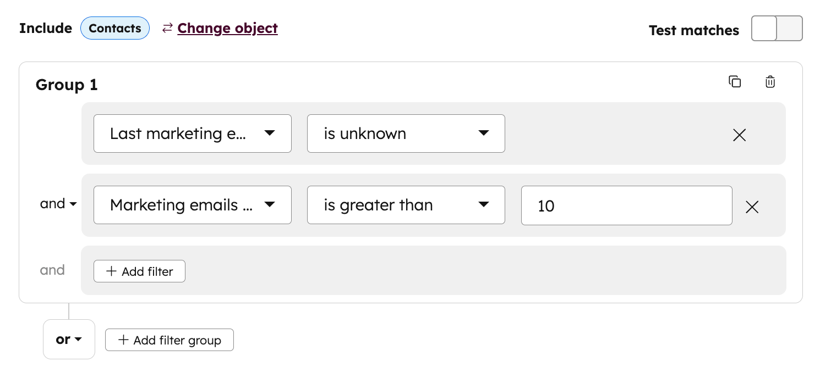This screenshot has height=378, width=831.
Task: Click the plus icon on Add filter group
Action: (x=125, y=340)
